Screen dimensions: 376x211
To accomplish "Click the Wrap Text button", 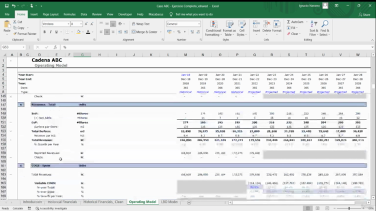I will click(141, 24).
